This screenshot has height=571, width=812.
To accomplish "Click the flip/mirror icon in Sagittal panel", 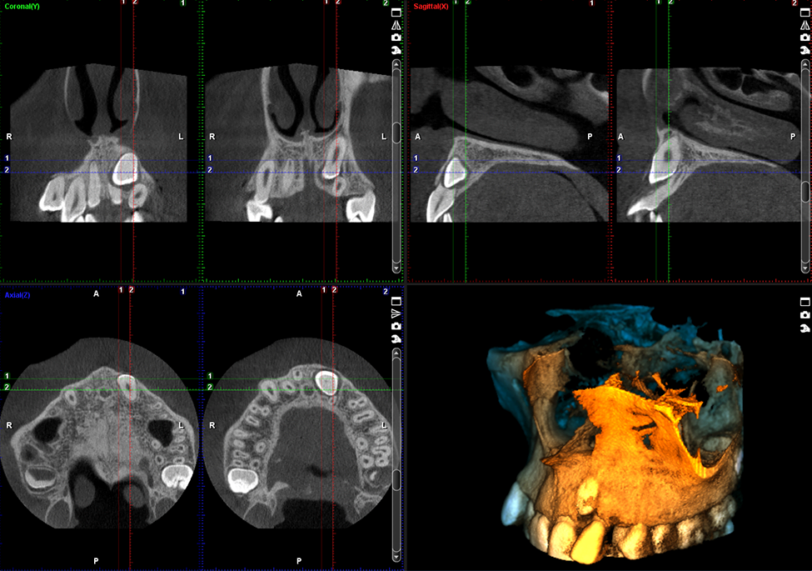I will point(805,26).
